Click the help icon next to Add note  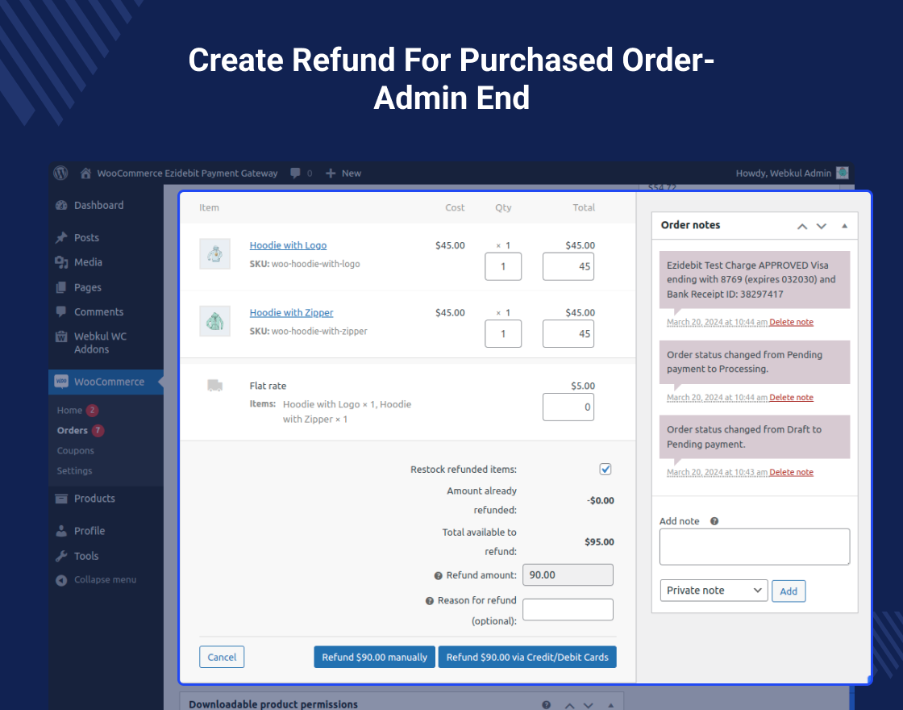coord(714,521)
